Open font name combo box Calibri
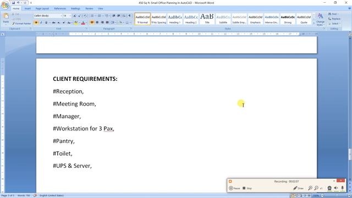 (48, 16)
